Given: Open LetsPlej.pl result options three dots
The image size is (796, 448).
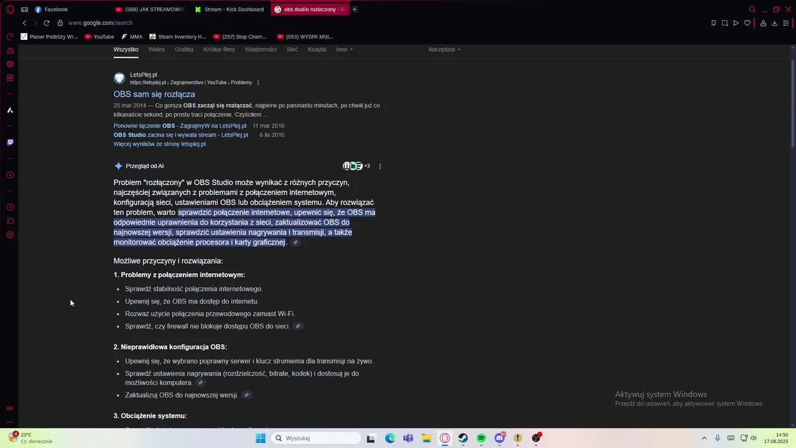Looking at the screenshot, I should pos(258,83).
